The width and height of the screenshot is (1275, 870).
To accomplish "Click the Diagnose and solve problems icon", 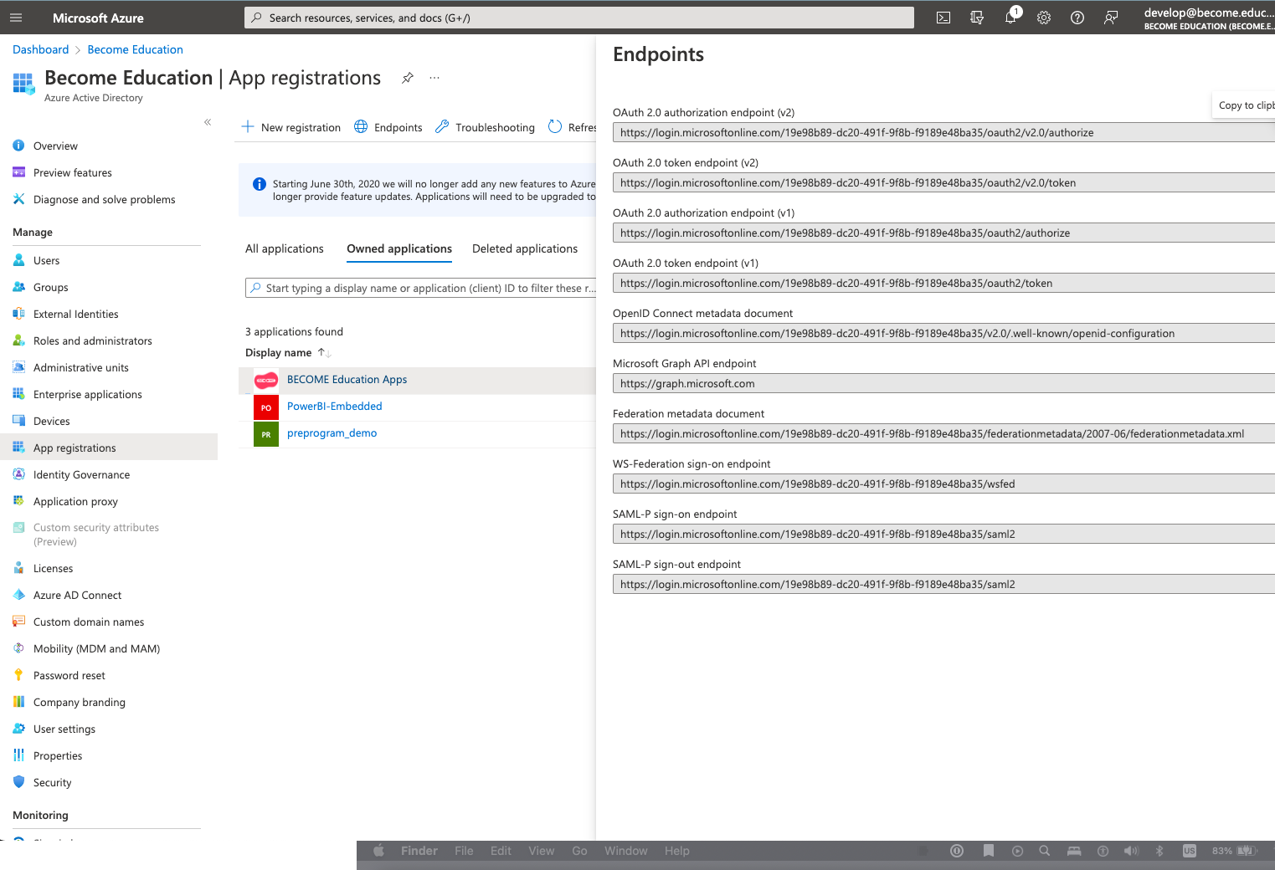I will tap(18, 199).
